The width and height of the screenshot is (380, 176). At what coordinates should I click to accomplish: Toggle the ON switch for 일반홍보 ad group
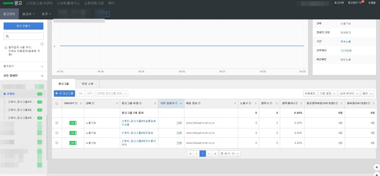pos(73,133)
